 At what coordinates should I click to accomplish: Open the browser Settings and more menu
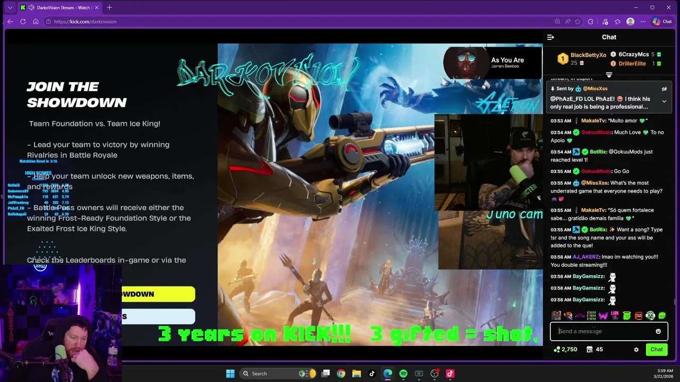643,22
